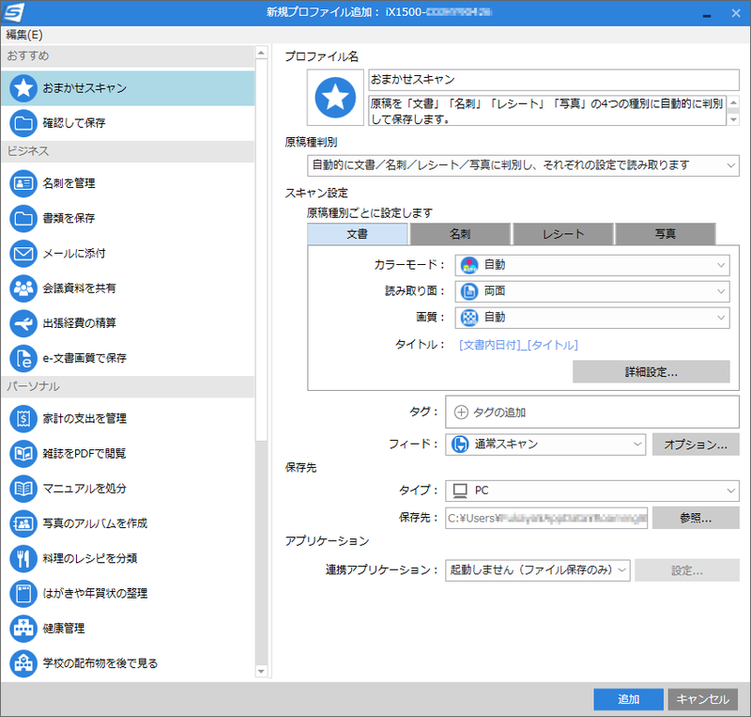Open the 写真のアルバムを作成 camera profile
The height and width of the screenshot is (717, 751).
[x=23, y=524]
